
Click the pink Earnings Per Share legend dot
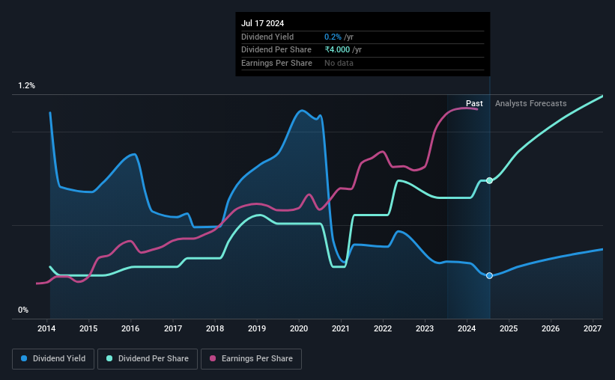click(213, 358)
